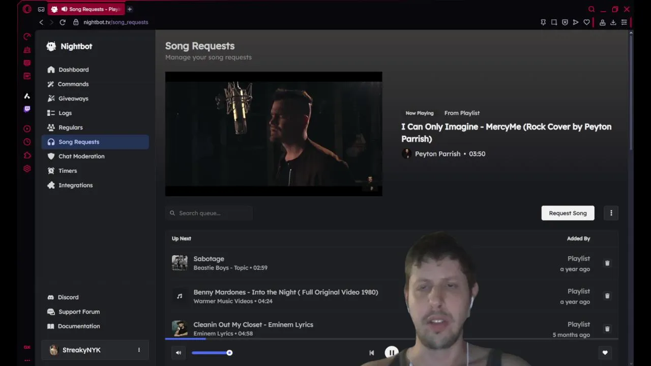The width and height of the screenshot is (651, 366).
Task: Open the browser downloads icon
Action: (x=613, y=22)
